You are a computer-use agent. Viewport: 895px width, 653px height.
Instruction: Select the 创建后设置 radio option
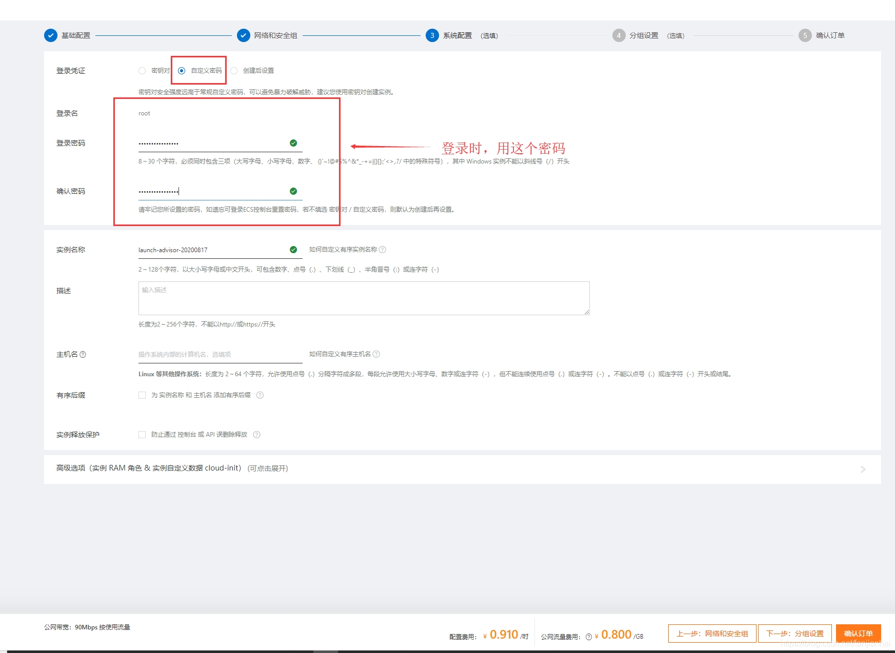coord(234,71)
